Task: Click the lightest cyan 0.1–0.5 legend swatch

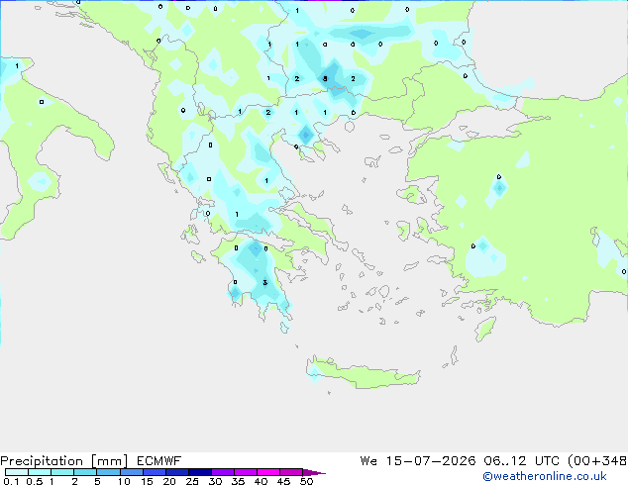Action: point(17,472)
